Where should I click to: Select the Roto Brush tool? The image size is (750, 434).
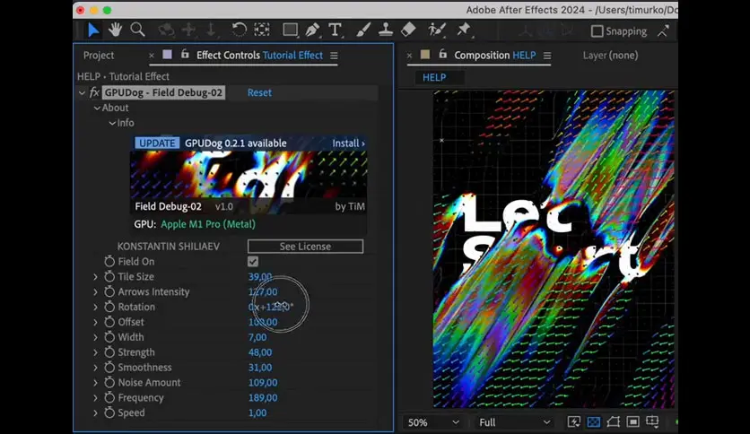point(436,30)
